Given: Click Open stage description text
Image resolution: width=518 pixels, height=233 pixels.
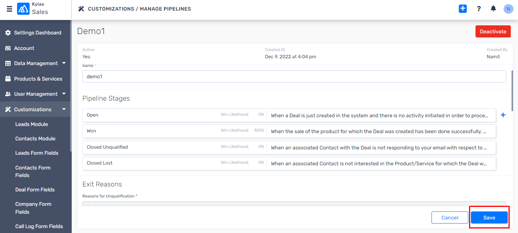Looking at the screenshot, I should (379, 115).
